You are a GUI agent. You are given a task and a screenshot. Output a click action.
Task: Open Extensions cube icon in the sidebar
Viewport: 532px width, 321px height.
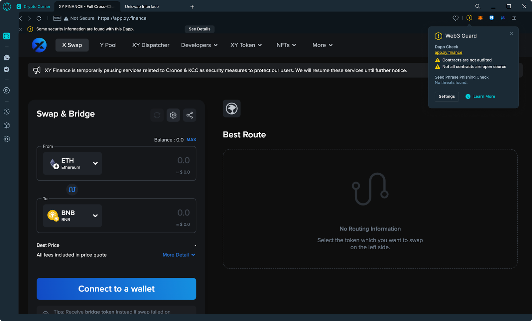pos(7,125)
